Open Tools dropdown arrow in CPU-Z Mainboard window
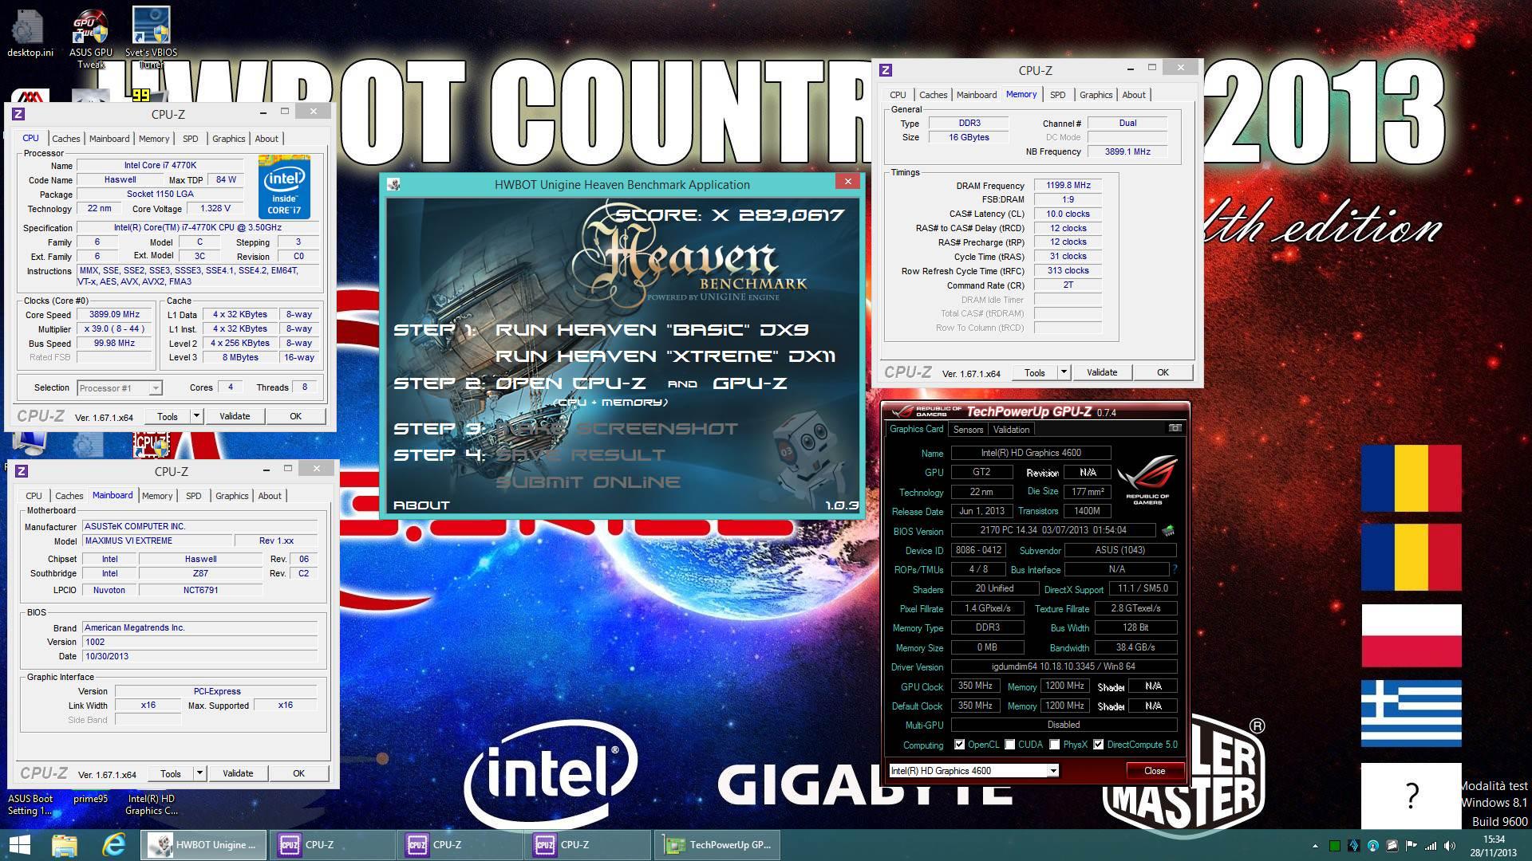The image size is (1532, 861). pos(200,773)
